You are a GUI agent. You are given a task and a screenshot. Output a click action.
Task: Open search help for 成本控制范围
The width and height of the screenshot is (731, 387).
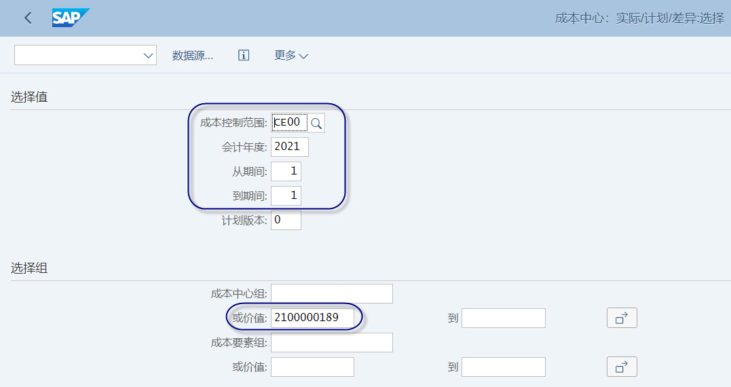pyautogui.click(x=316, y=123)
